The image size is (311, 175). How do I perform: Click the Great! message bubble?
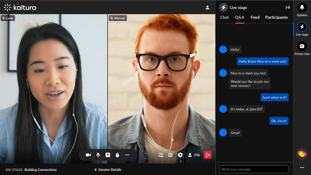(235, 133)
